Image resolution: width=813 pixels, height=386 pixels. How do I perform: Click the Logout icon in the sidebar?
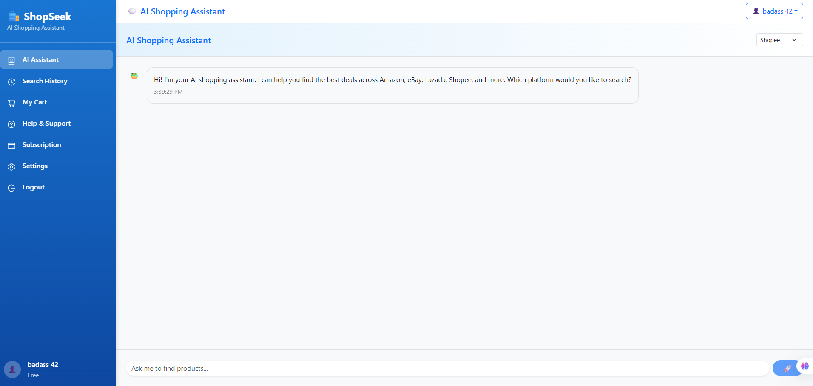pyautogui.click(x=11, y=187)
